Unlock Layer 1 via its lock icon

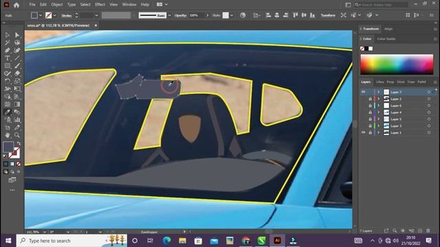point(370,132)
